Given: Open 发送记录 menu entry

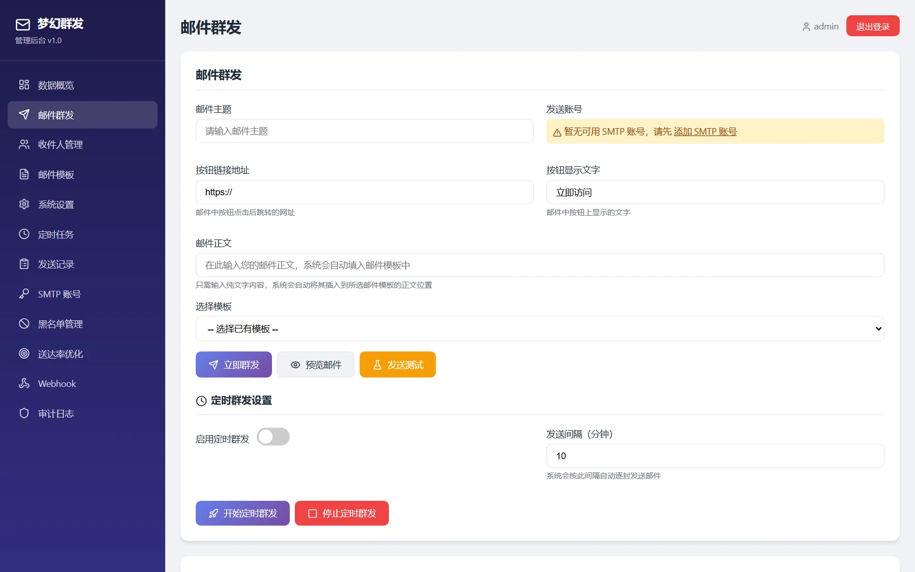Looking at the screenshot, I should pos(82,264).
